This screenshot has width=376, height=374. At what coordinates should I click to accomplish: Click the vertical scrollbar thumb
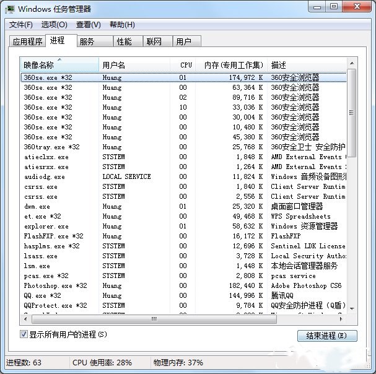pyautogui.click(x=352, y=113)
